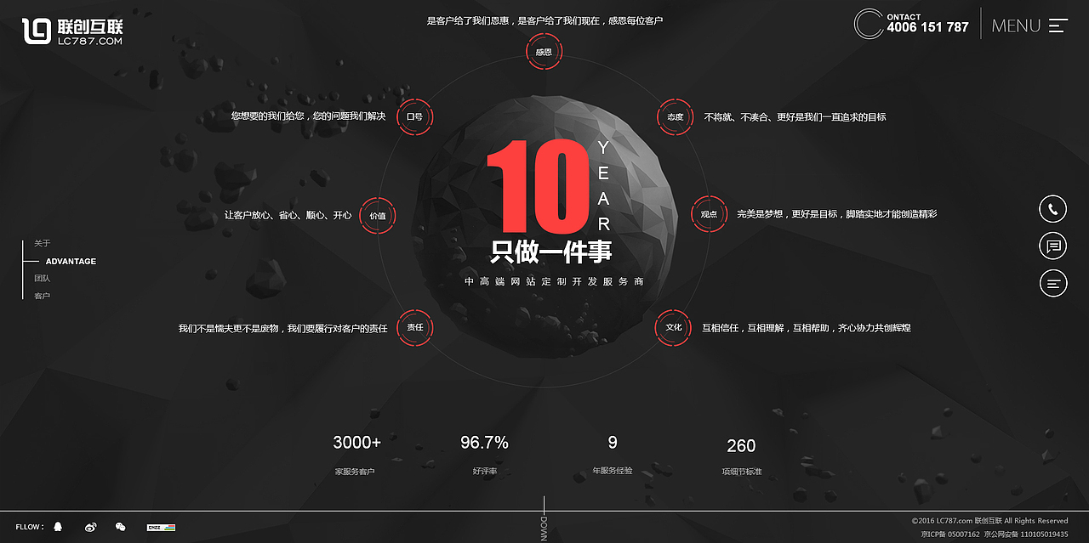Click text 让客户放心、省心、顺心、开心
Image resolution: width=1089 pixels, height=543 pixels.
288,215
